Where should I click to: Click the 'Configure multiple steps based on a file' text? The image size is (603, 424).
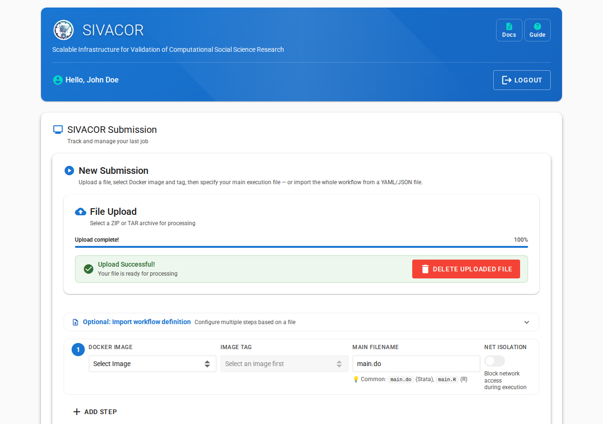pos(245,322)
